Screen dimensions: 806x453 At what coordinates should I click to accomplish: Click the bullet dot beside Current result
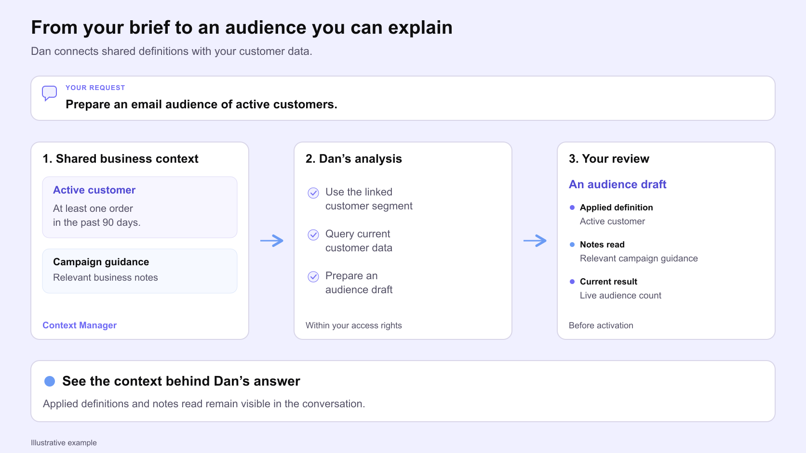click(572, 282)
